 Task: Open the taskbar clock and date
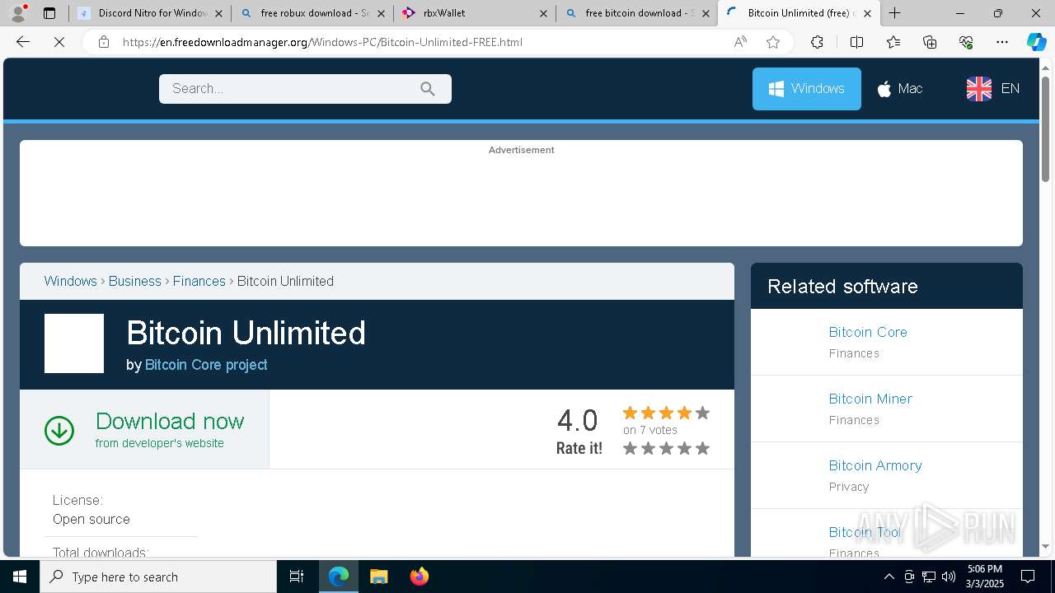(x=985, y=577)
